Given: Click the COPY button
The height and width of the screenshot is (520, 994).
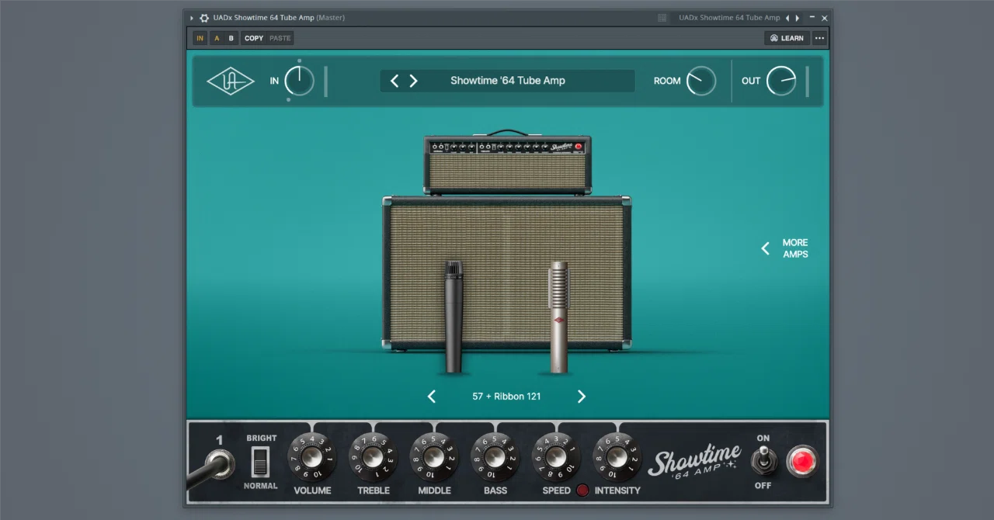Looking at the screenshot, I should [254, 38].
